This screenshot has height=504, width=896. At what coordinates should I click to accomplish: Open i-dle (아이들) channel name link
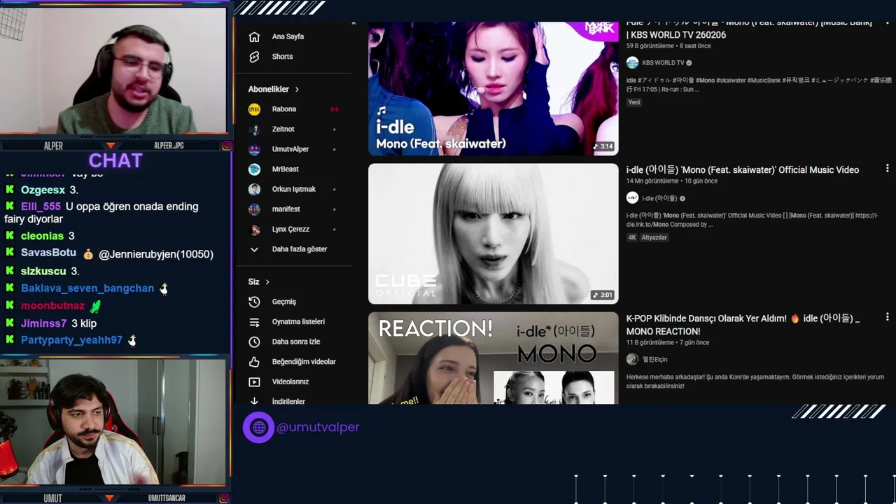tap(659, 198)
